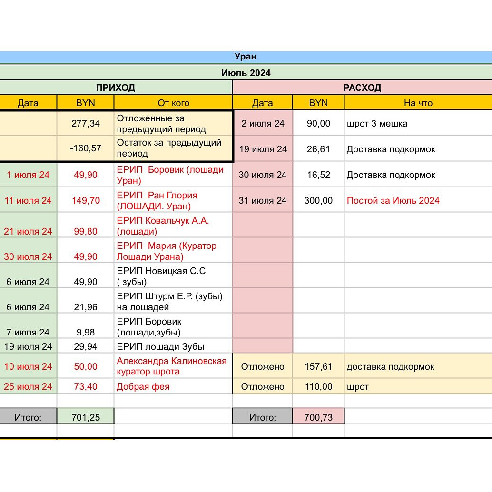Click the expense total 700,73 cell
Screen dimensions: 492x492
coord(318,417)
